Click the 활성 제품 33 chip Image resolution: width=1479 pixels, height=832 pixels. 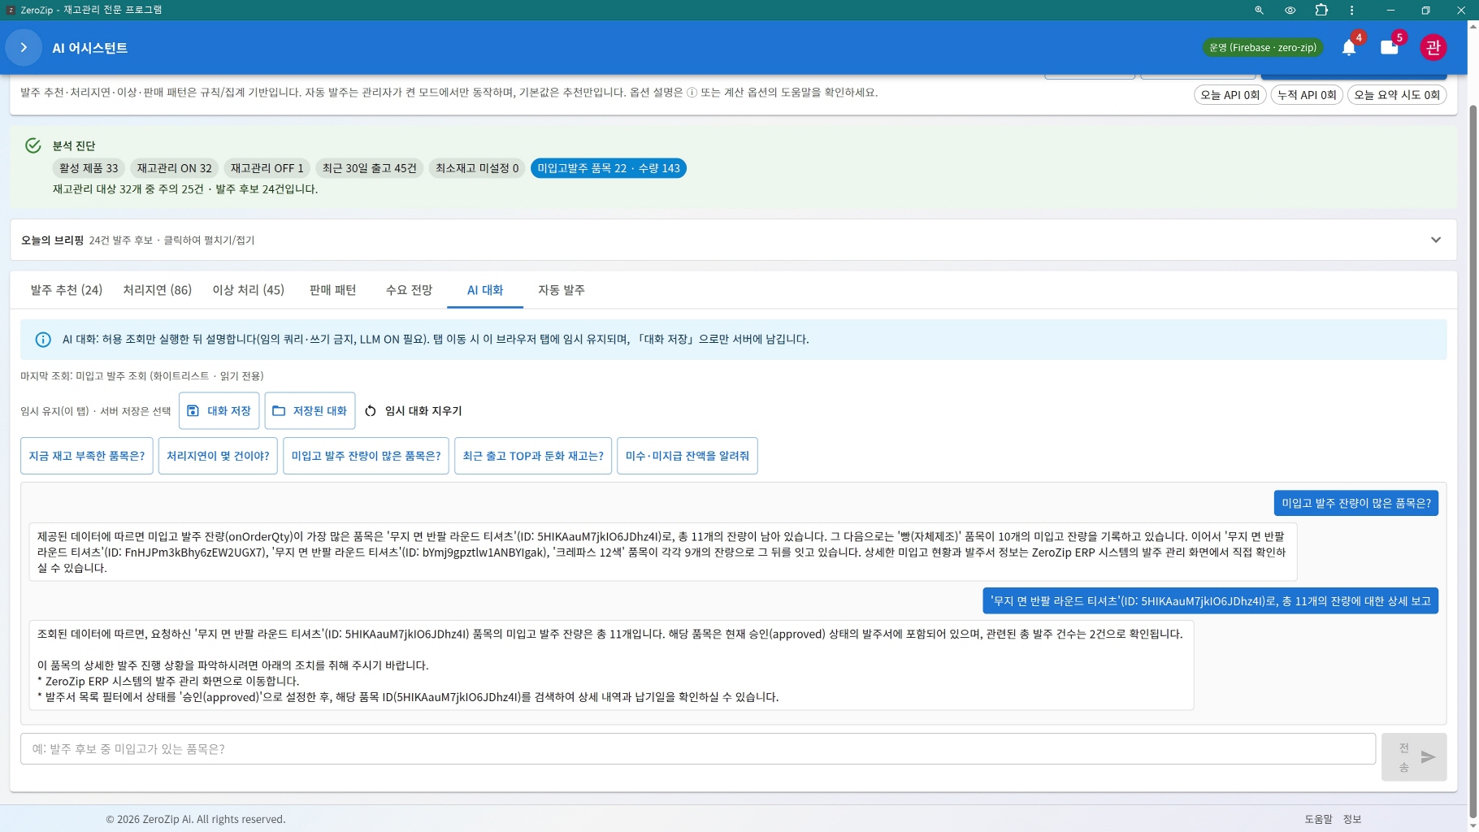coord(89,168)
